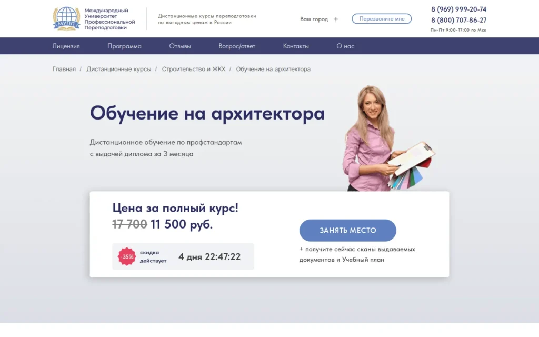Screen dimensions: 539x337
Task: Click the countdown timer 4 дня 22:47:22
Action: pos(209,257)
